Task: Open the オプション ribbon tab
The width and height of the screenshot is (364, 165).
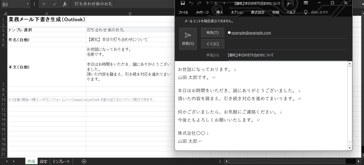Action: (237, 12)
